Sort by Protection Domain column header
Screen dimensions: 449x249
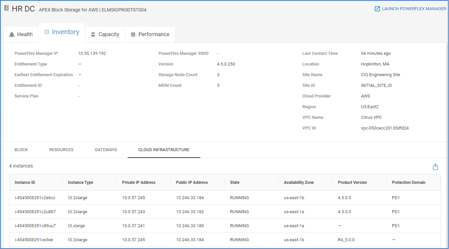(409, 183)
